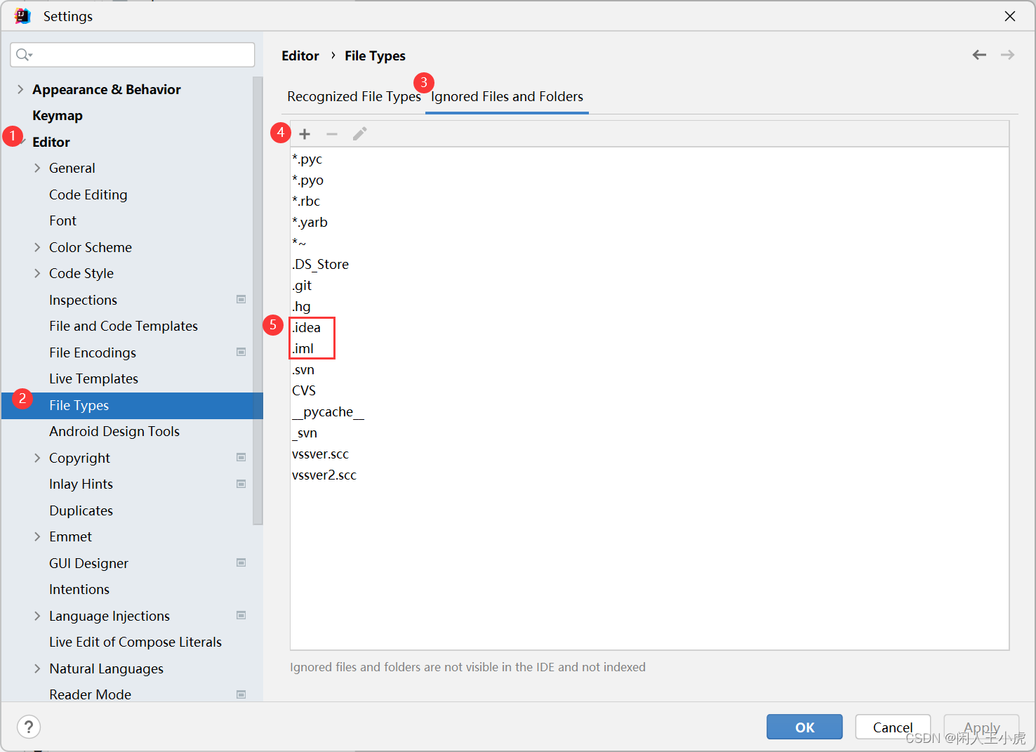Viewport: 1036px width, 752px height.
Task: Click the project-level icon beside File Encodings
Action: [x=241, y=352]
